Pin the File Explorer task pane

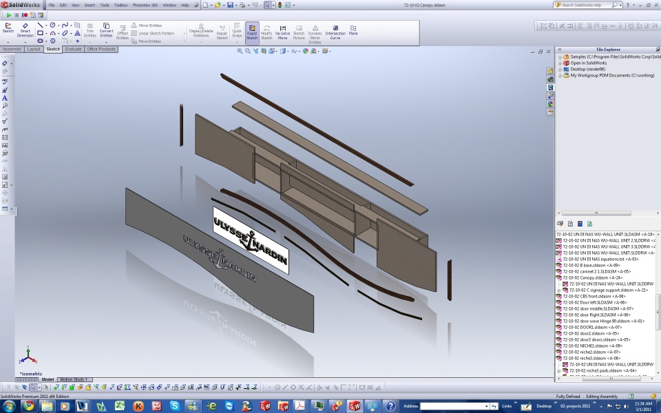[658, 50]
